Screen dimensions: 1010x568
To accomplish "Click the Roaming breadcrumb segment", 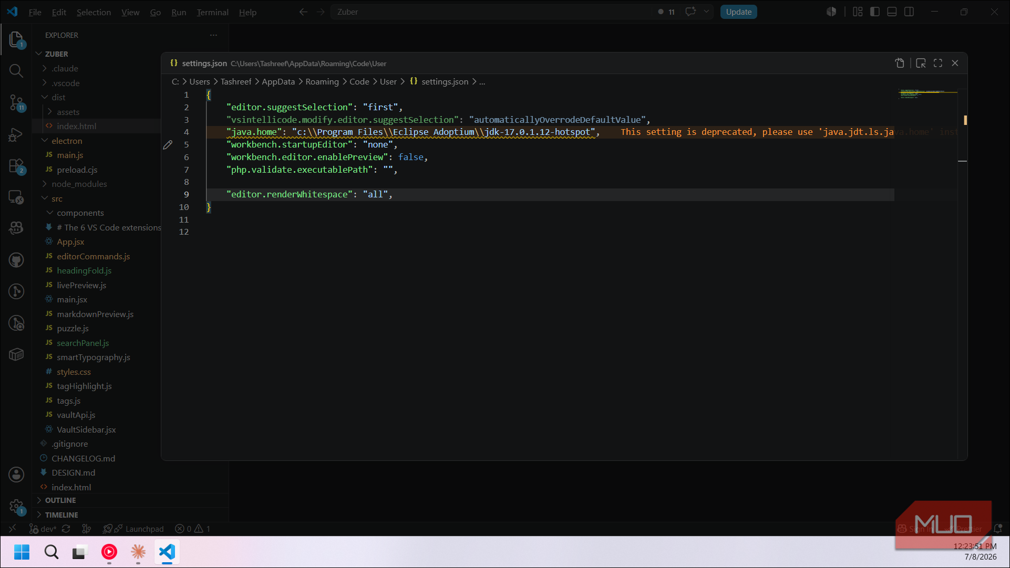I will (x=322, y=81).
